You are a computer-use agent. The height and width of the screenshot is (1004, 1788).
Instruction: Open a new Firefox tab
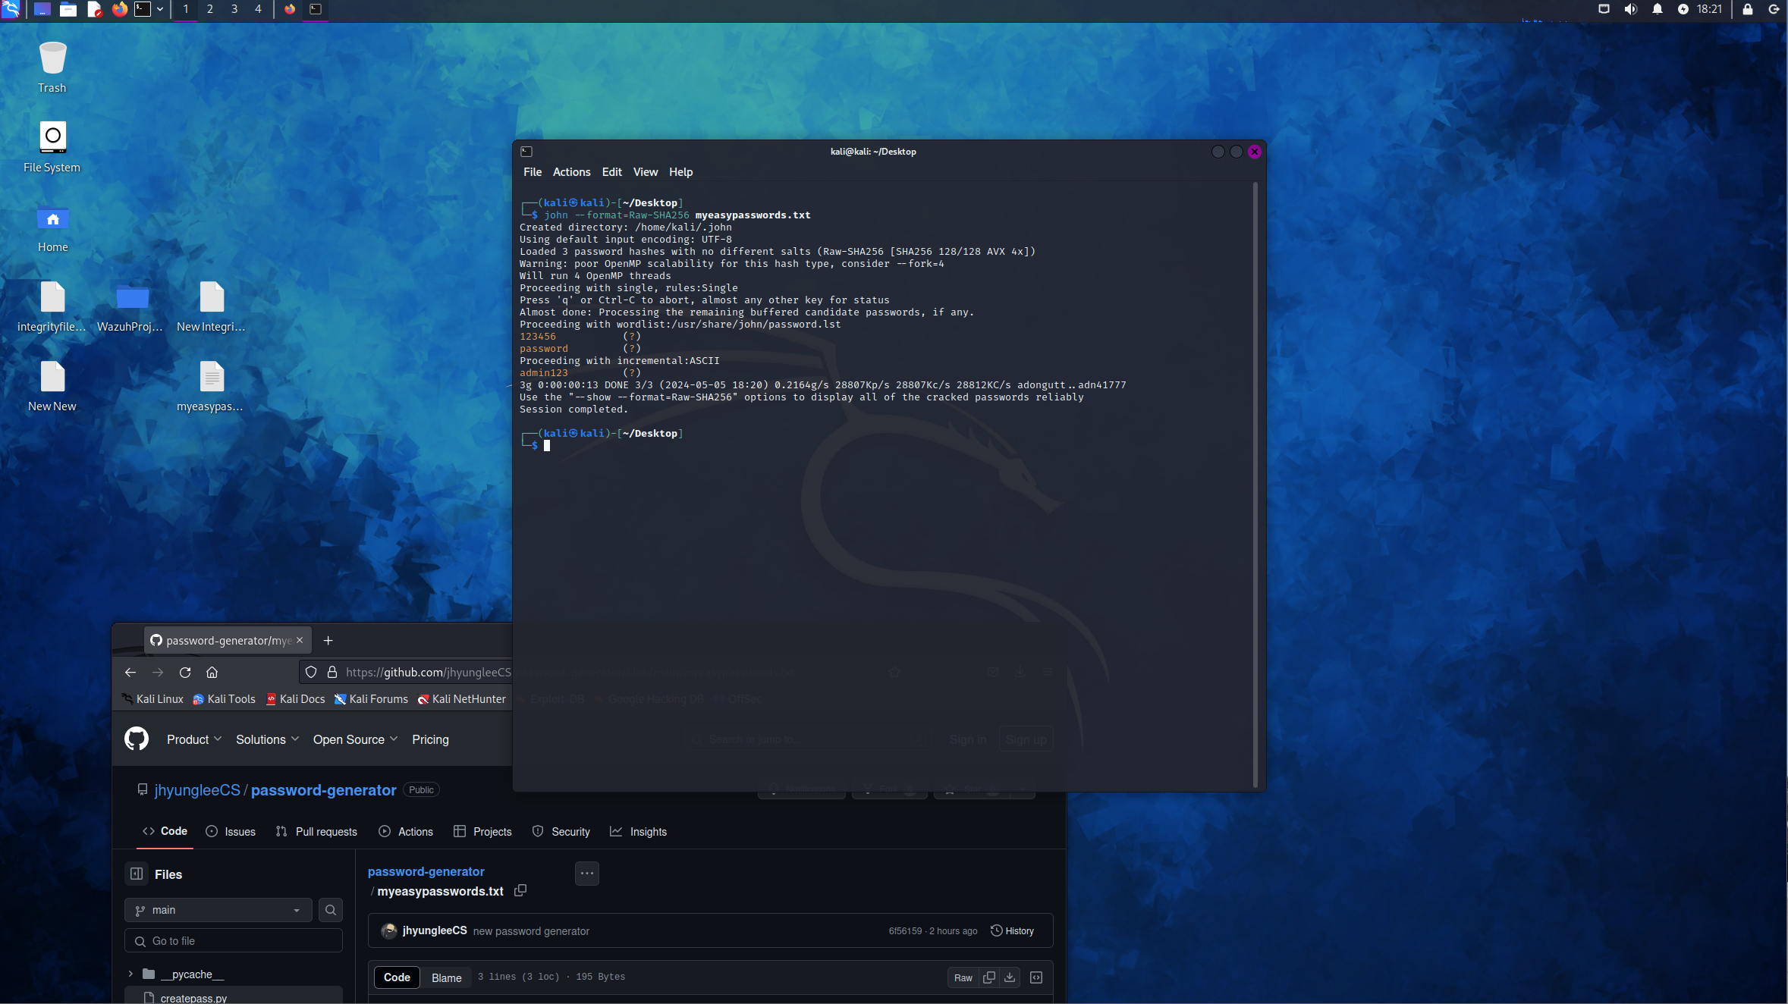[328, 640]
